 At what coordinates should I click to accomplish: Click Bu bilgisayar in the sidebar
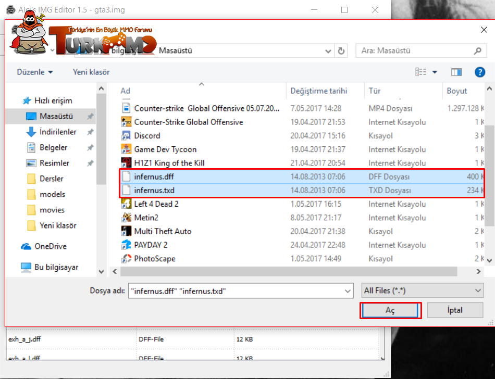56,267
